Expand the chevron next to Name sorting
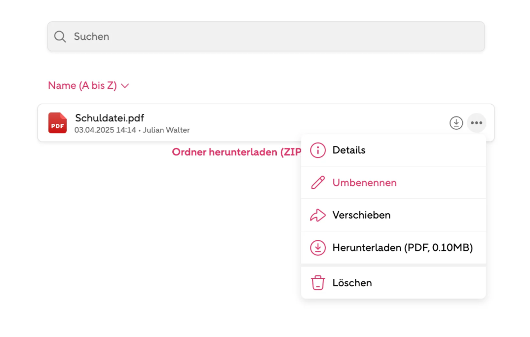530x337 pixels. pos(125,86)
